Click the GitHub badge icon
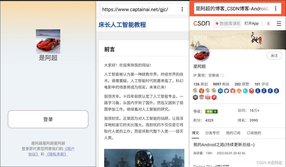Screen dimensions: 286x167 pos(227,91)
